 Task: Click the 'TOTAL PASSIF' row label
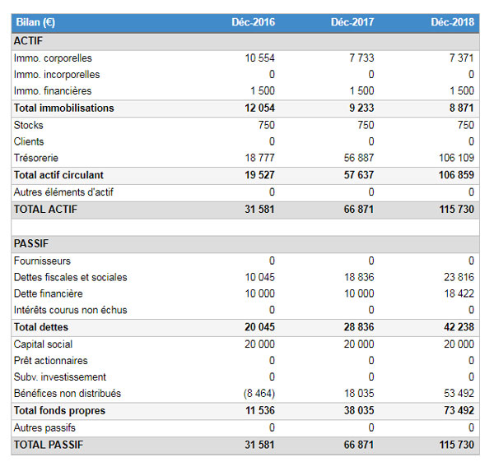click(49, 445)
